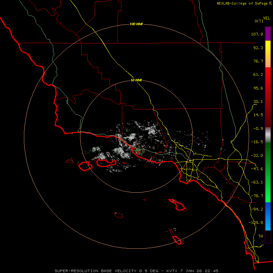Click the -16.5 legend value
The height and width of the screenshot is (273, 273).
257,142
